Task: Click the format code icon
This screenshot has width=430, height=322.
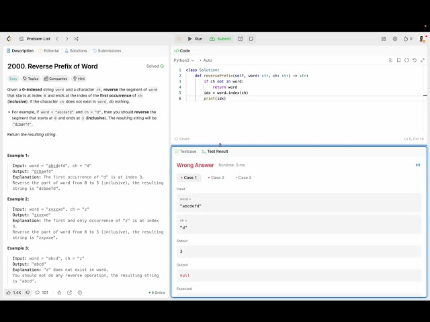Action: click(390, 60)
